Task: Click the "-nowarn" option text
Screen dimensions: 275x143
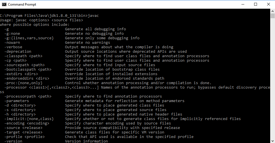Action: (12, 43)
